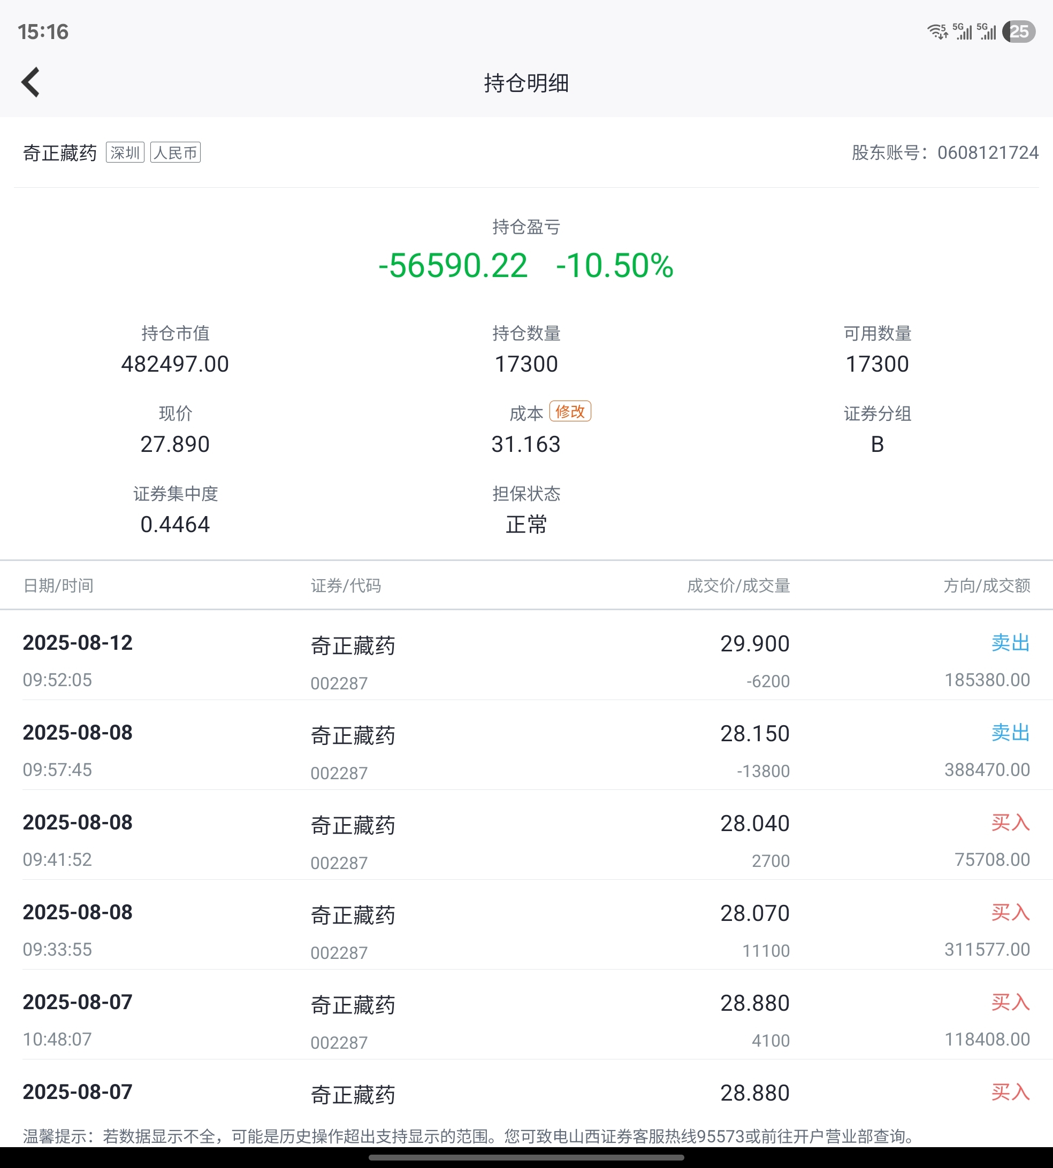1053x1168 pixels.
Task: Tap the second 5G signal icon
Action: point(987,31)
